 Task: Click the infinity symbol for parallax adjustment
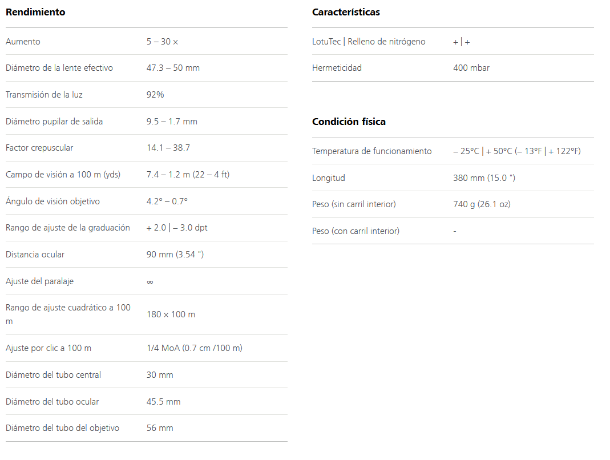point(150,282)
